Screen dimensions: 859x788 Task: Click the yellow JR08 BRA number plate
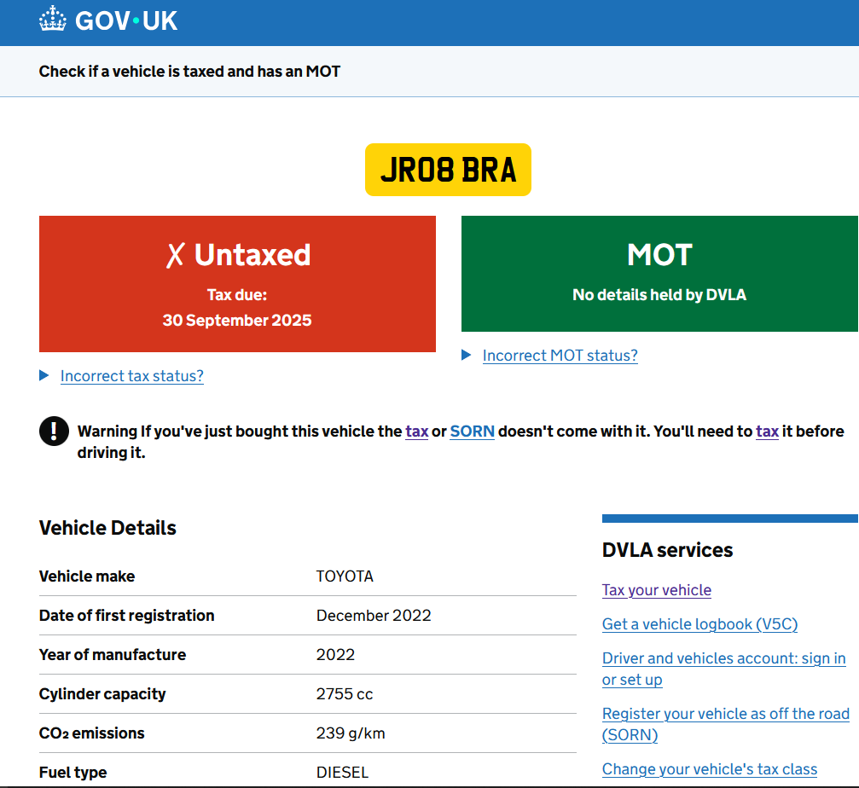(448, 170)
